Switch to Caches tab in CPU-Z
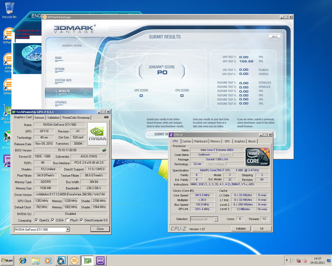The height and width of the screenshot is (266, 332). pyautogui.click(x=187, y=141)
